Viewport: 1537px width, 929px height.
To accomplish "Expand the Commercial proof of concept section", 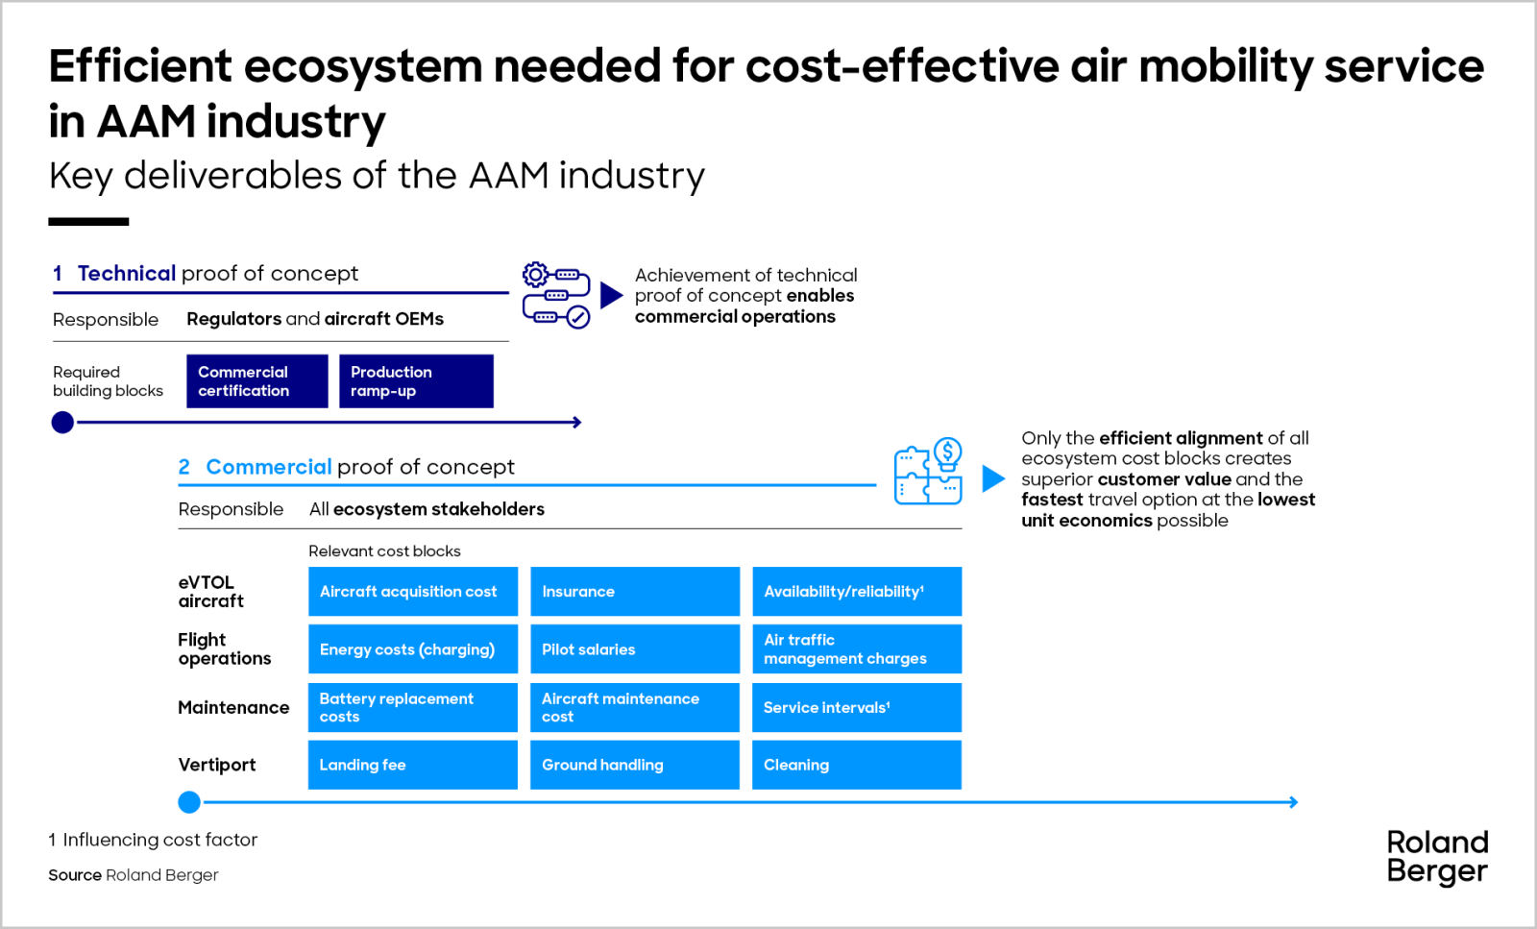I will [346, 467].
